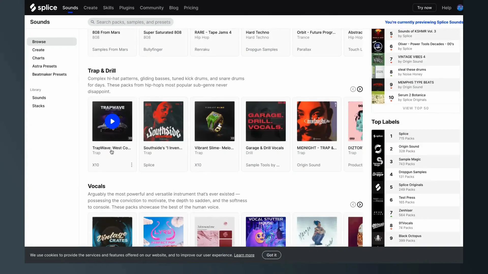Open the user avatar menu

(x=460, y=8)
